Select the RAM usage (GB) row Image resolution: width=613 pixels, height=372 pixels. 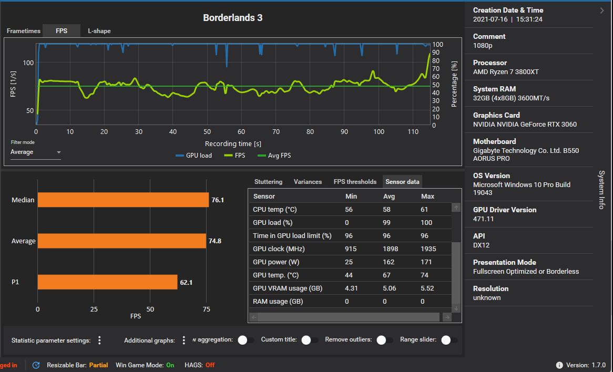click(x=350, y=301)
